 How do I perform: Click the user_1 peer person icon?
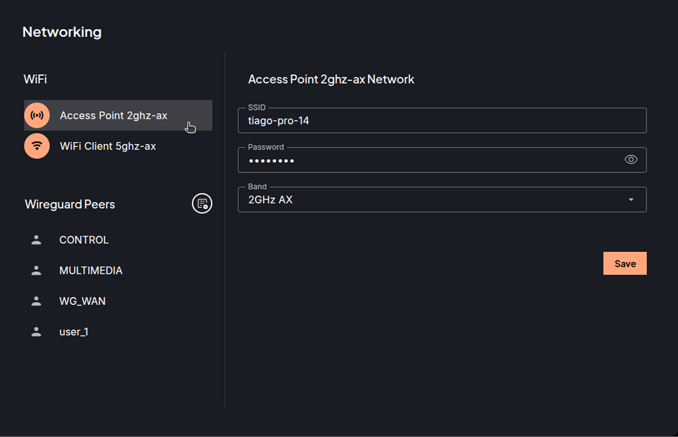pyautogui.click(x=37, y=332)
